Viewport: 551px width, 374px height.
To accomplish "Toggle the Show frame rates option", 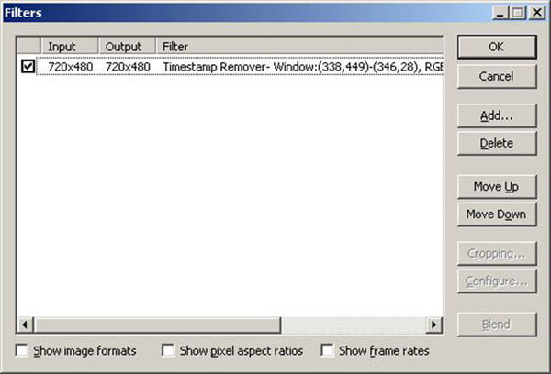I will pyautogui.click(x=327, y=351).
